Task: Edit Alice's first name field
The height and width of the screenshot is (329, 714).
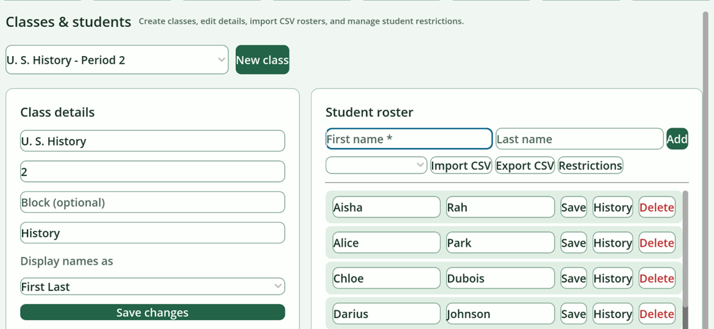Action: 386,242
